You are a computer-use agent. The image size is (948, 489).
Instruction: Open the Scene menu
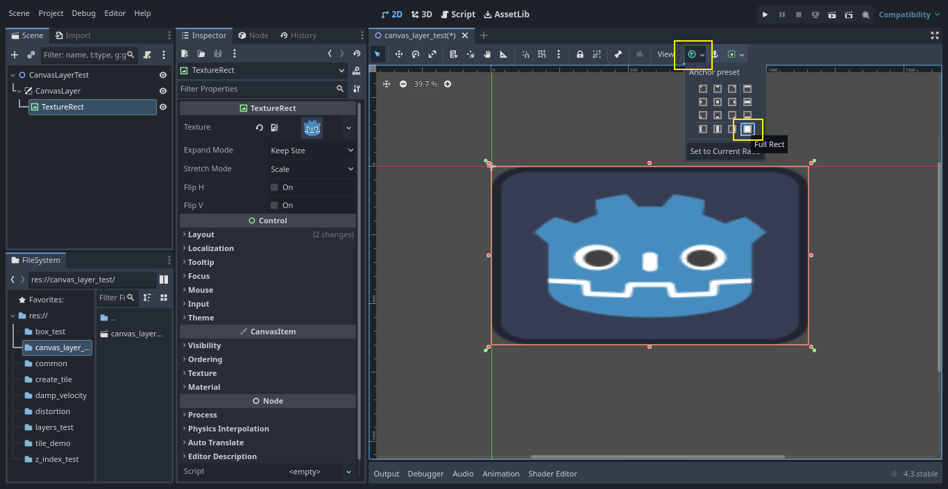[x=19, y=13]
